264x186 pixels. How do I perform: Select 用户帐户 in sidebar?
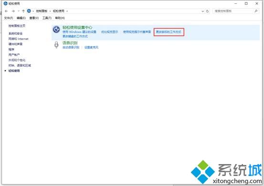14,55
